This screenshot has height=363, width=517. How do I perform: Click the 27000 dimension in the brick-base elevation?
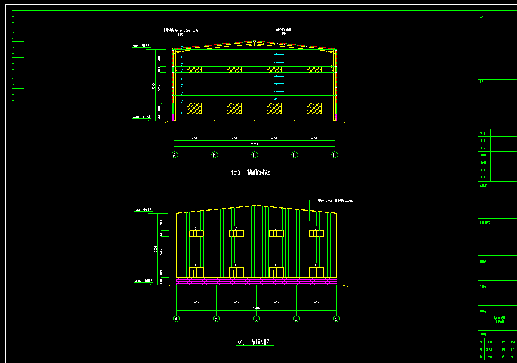coord(256,308)
